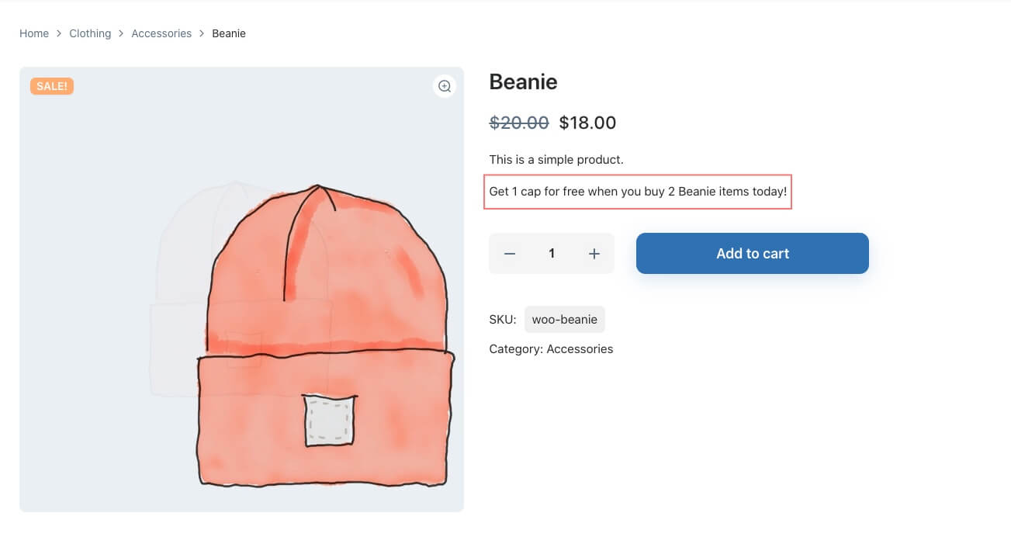Select the Beanie breadcrumb item
Screen dimensions: 1011x544
229,33
